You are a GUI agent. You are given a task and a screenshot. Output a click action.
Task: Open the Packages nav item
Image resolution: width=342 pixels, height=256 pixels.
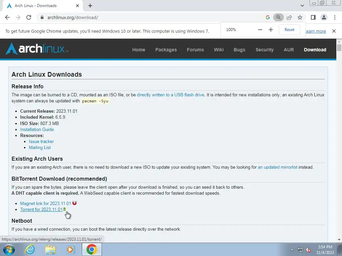(166, 50)
